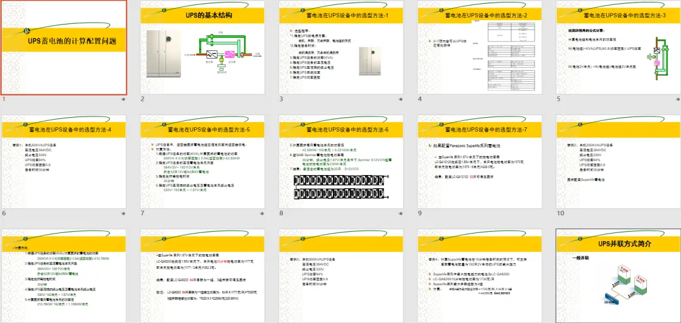Click slide number label 9

(420, 213)
